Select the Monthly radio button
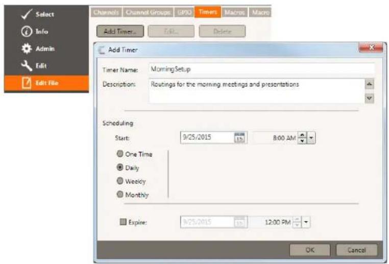The image size is (389, 264). [x=120, y=194]
